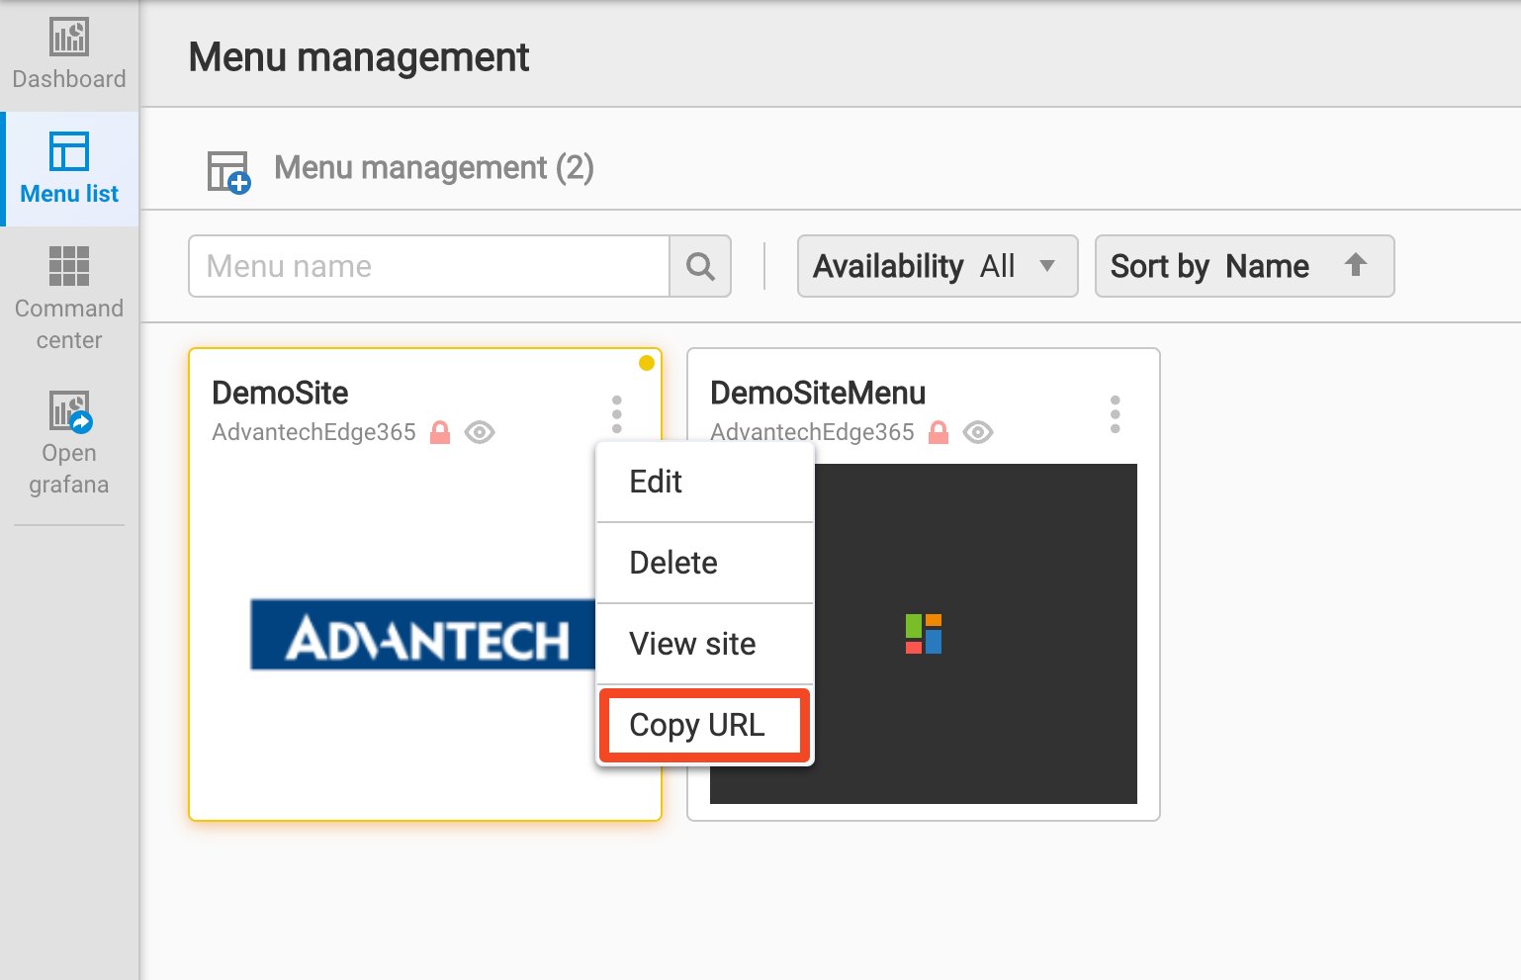Viewport: 1521px width, 980px height.
Task: Click the Menu name search field
Action: tap(428, 266)
